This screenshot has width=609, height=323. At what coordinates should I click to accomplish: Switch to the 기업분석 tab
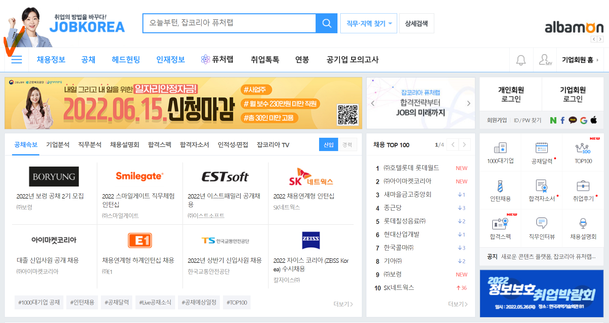tap(58, 145)
